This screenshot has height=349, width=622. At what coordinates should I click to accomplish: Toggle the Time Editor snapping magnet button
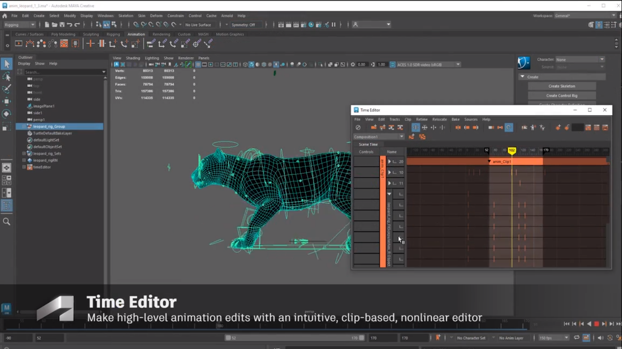509,128
